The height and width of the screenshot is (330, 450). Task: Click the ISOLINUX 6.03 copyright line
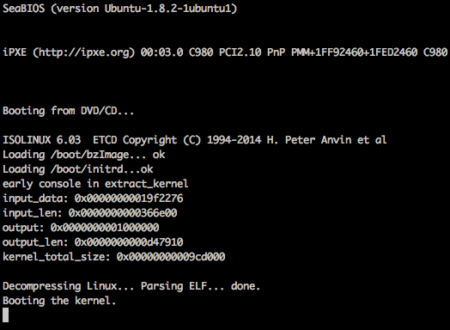(x=195, y=140)
